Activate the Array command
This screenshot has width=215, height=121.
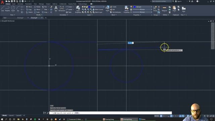[x=45, y=12]
